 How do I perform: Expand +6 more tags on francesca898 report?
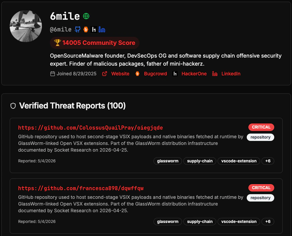[x=268, y=222]
